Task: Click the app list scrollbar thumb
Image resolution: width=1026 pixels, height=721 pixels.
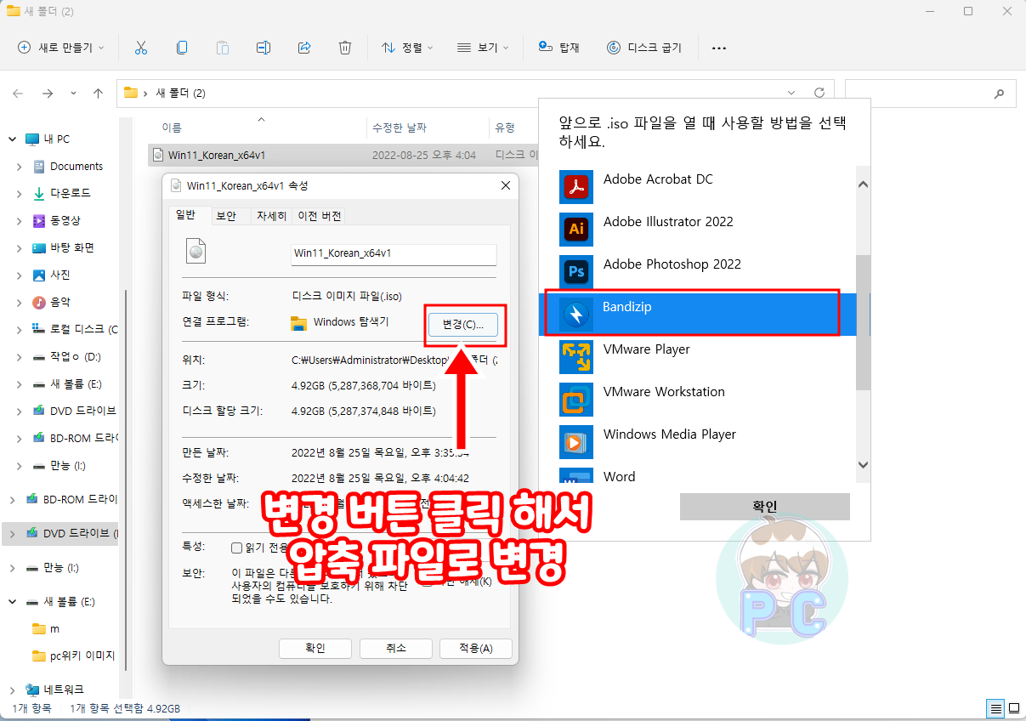Action: click(x=863, y=321)
